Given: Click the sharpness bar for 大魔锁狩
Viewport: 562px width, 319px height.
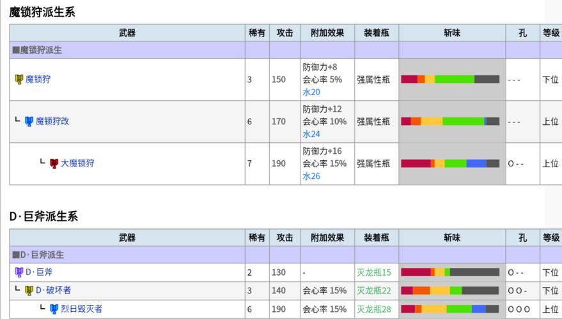Looking at the screenshot, I should point(450,163).
